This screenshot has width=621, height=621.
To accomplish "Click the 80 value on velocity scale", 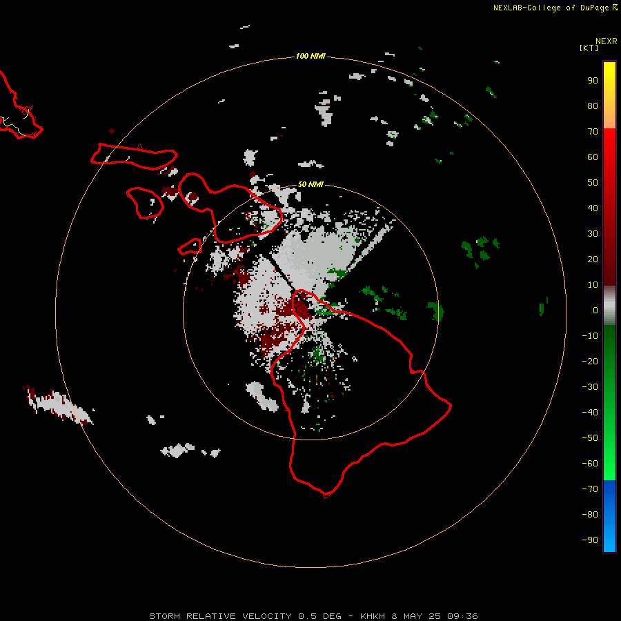I will (x=593, y=106).
